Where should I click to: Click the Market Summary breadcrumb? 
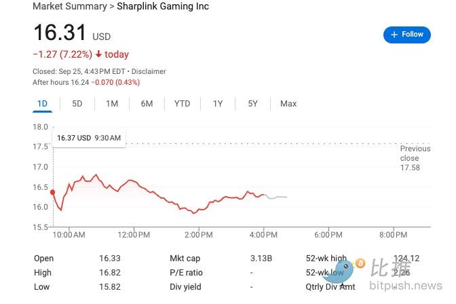(70, 7)
